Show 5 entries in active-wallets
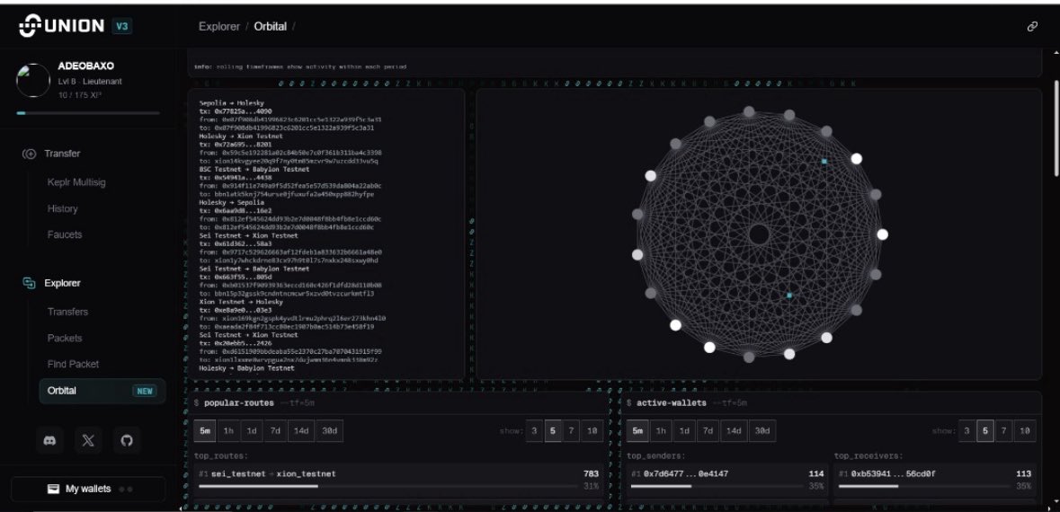 [985, 431]
